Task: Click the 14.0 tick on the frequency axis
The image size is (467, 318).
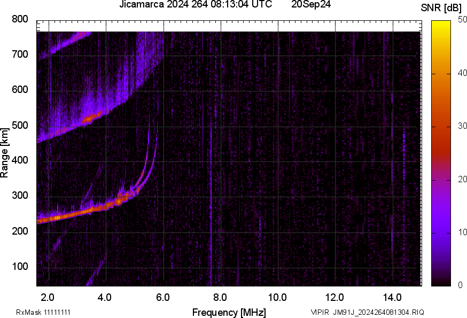Action: pos(392,297)
